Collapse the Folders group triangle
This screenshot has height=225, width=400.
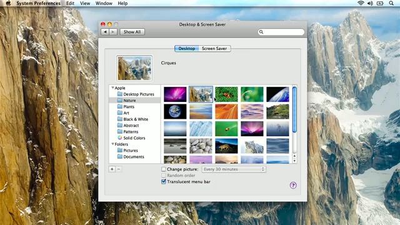(112, 144)
